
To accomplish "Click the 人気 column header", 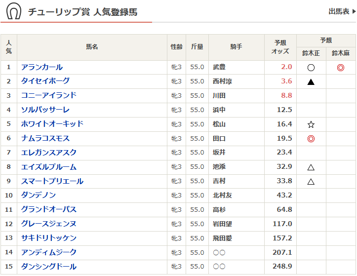I will pos(9,47).
